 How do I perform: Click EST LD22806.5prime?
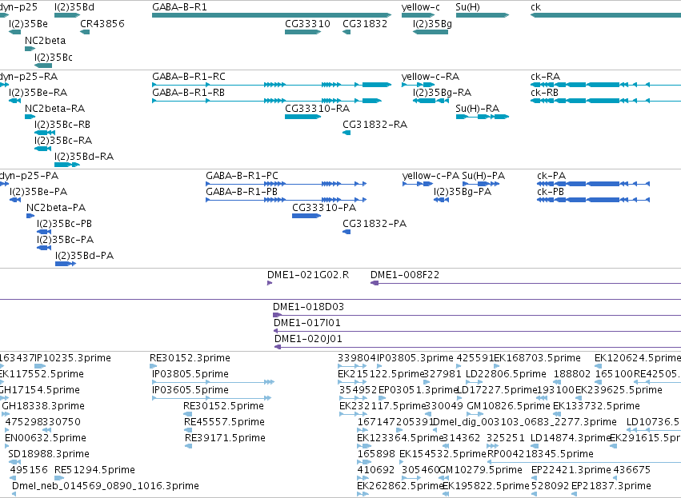[x=506, y=375]
